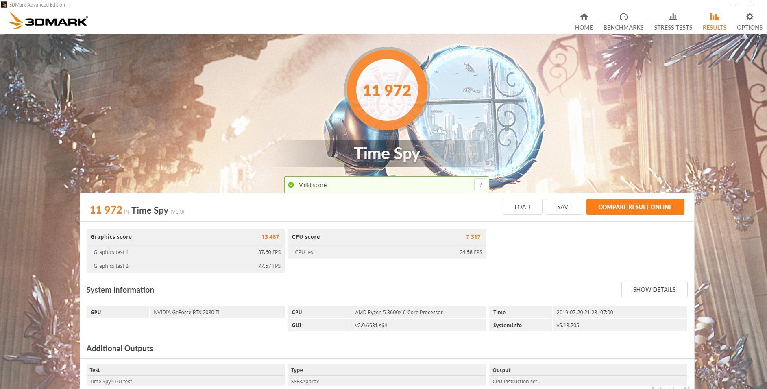Click the Results orange bars icon
This screenshot has height=389, width=767.
(715, 17)
